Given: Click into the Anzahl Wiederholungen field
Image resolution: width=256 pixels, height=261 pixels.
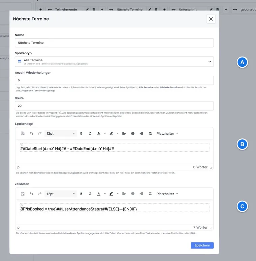Looking at the screenshot, I should [x=114, y=80].
